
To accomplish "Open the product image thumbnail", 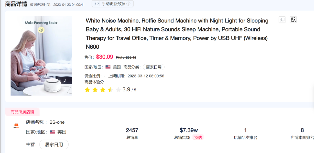I will [x=41, y=56].
